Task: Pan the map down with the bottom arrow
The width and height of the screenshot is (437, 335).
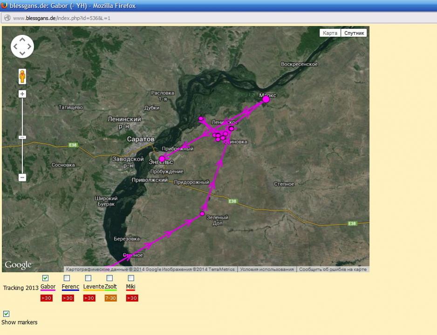Action: point(22,54)
